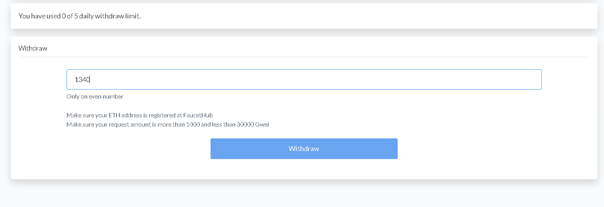This screenshot has height=207, width=604.
Task: Click the word "Gwei" in amount note
Action: click(262, 125)
